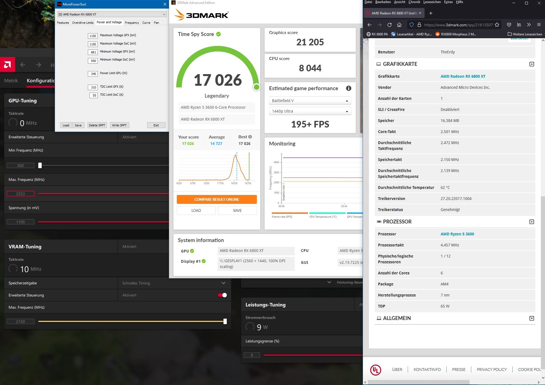
Task: Click Firefox forward navigation arrow
Action: tap(380, 25)
